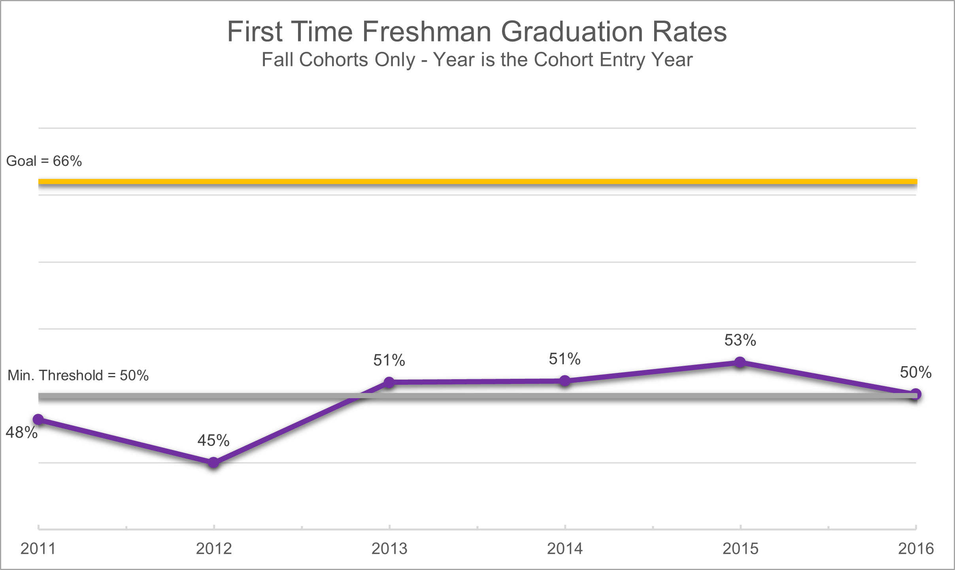
Task: Click the 2011 data point marker
Action: click(38, 420)
